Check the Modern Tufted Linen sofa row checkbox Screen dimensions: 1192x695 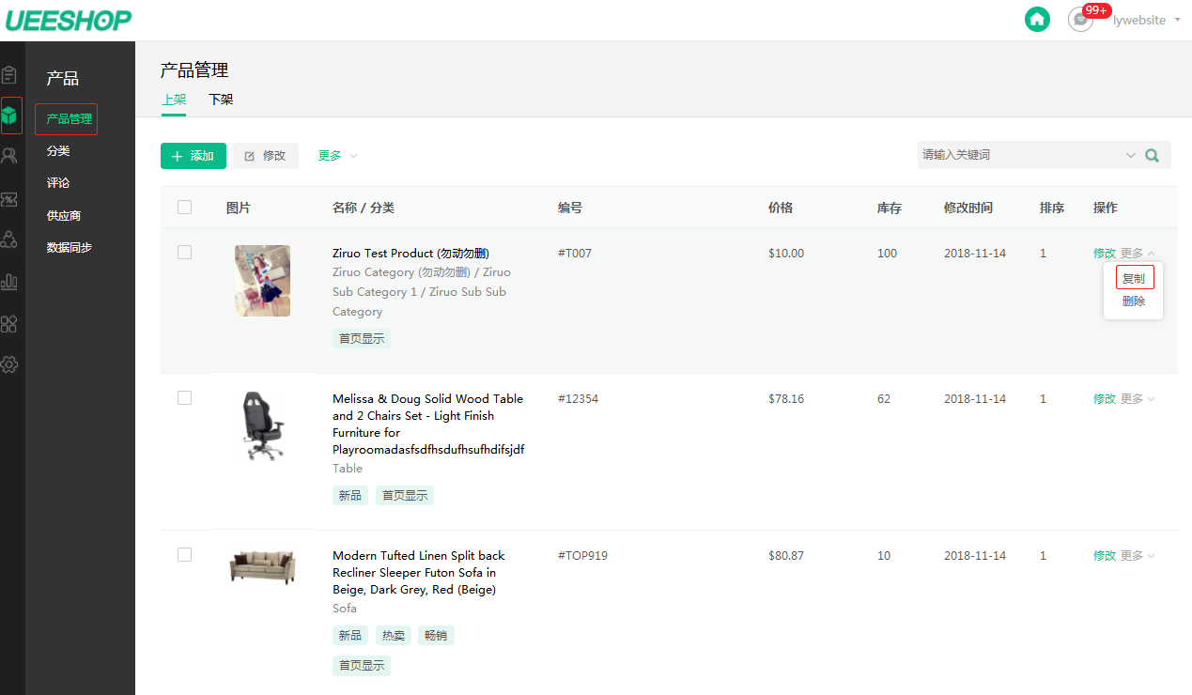coord(184,555)
